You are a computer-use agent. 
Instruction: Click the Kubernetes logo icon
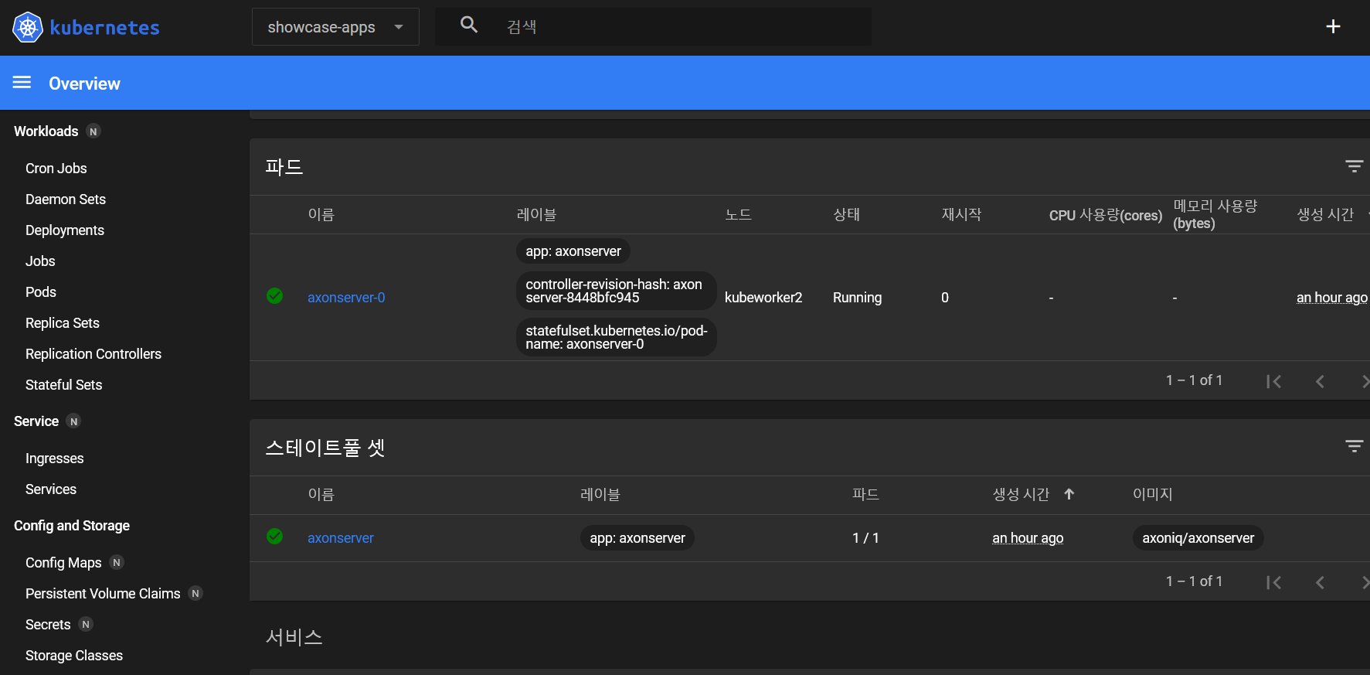(x=28, y=28)
